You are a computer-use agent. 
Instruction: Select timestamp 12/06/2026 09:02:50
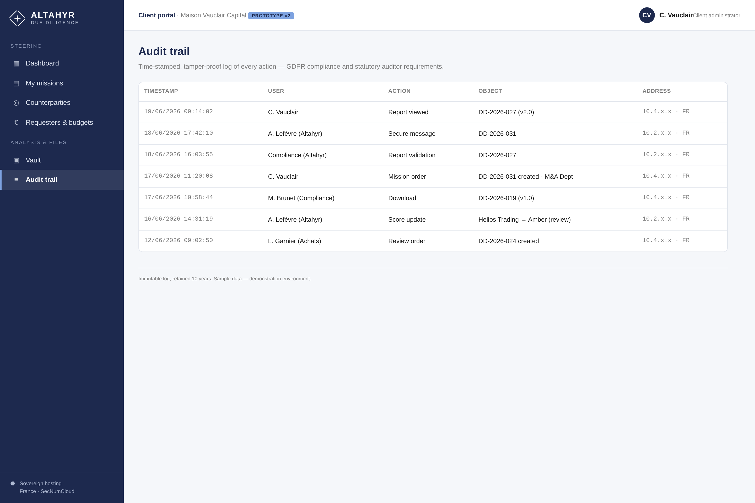point(179,240)
